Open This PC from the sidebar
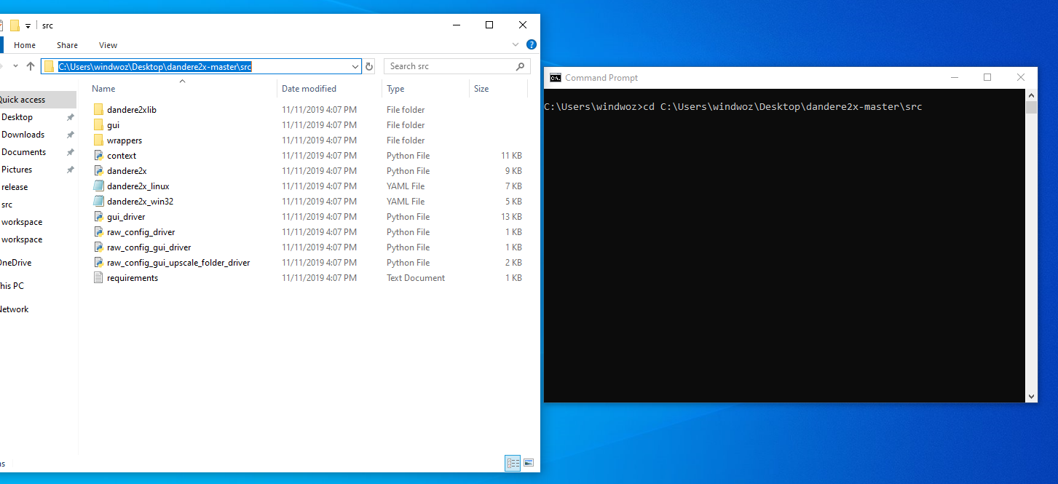The width and height of the screenshot is (1058, 484). coord(11,285)
